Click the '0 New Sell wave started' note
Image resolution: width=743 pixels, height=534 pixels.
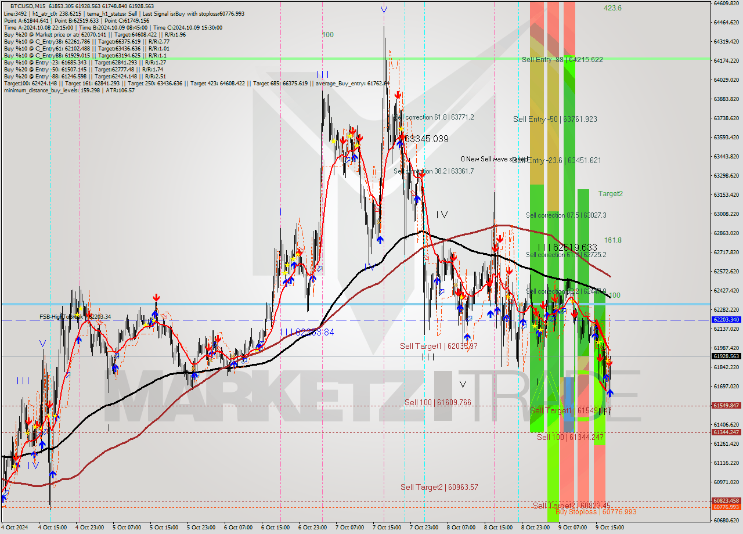[495, 159]
